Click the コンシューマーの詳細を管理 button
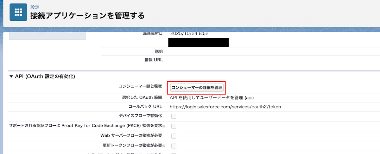Image resolution: width=380 pixels, height=154 pixels. [197, 87]
